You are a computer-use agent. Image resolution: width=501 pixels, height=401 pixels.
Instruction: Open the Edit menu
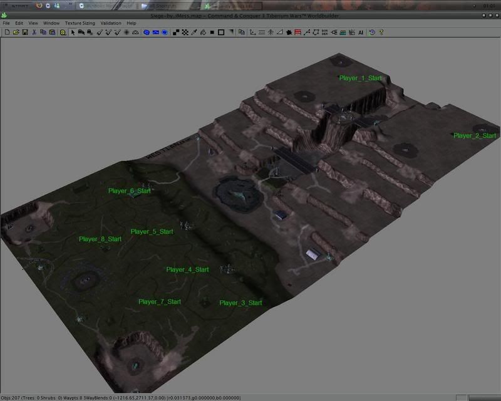(x=19, y=23)
